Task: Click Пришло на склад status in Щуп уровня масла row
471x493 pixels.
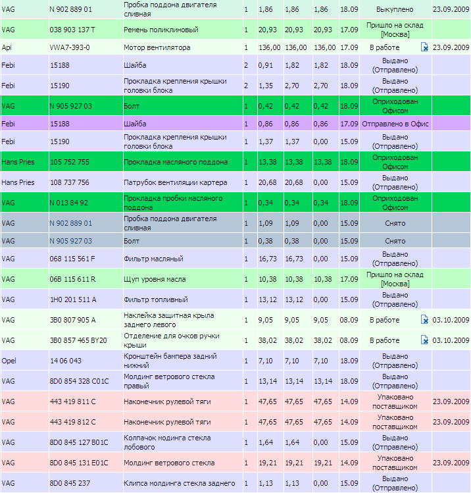Action: click(x=395, y=279)
